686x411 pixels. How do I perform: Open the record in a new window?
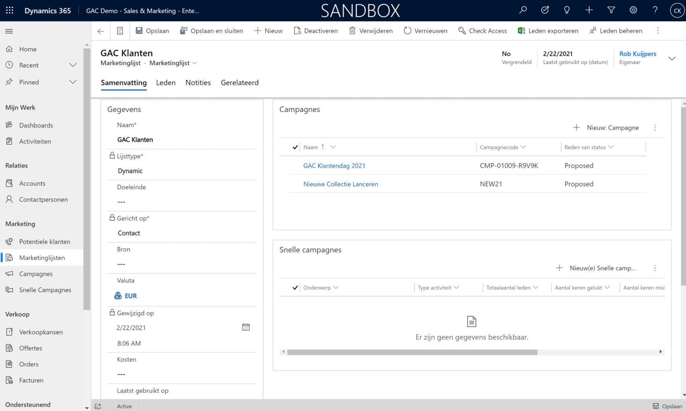click(x=98, y=406)
